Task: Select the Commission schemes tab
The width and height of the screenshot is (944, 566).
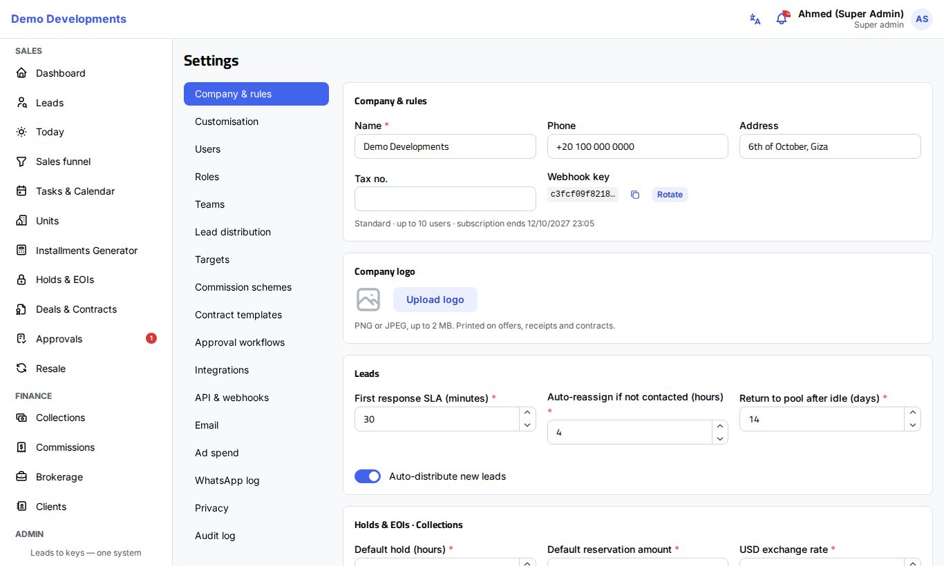Action: coord(256,287)
